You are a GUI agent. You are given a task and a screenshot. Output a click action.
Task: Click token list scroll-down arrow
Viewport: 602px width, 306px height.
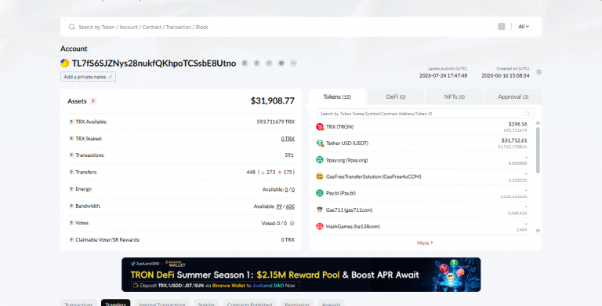point(538,231)
